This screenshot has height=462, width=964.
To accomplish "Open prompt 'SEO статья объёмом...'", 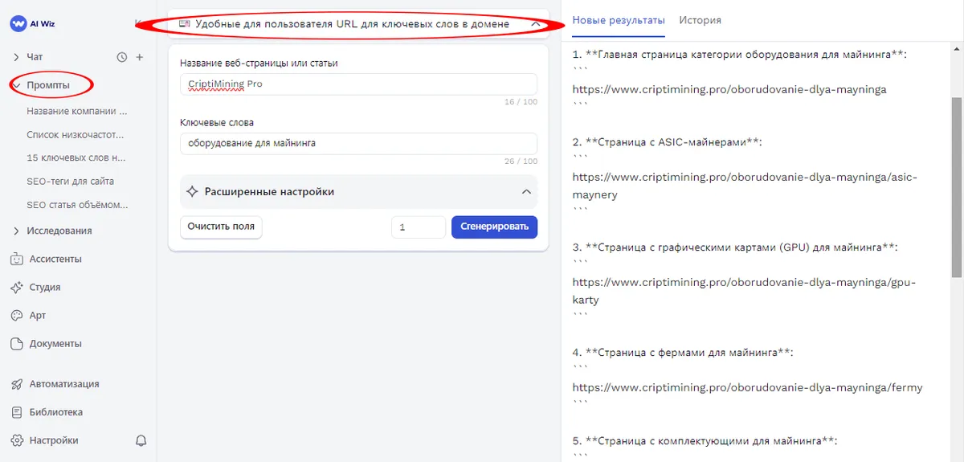I will pyautogui.click(x=77, y=204).
